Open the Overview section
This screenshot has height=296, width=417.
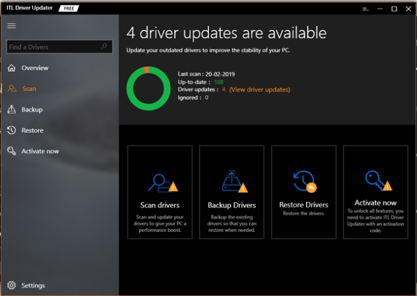click(35, 68)
